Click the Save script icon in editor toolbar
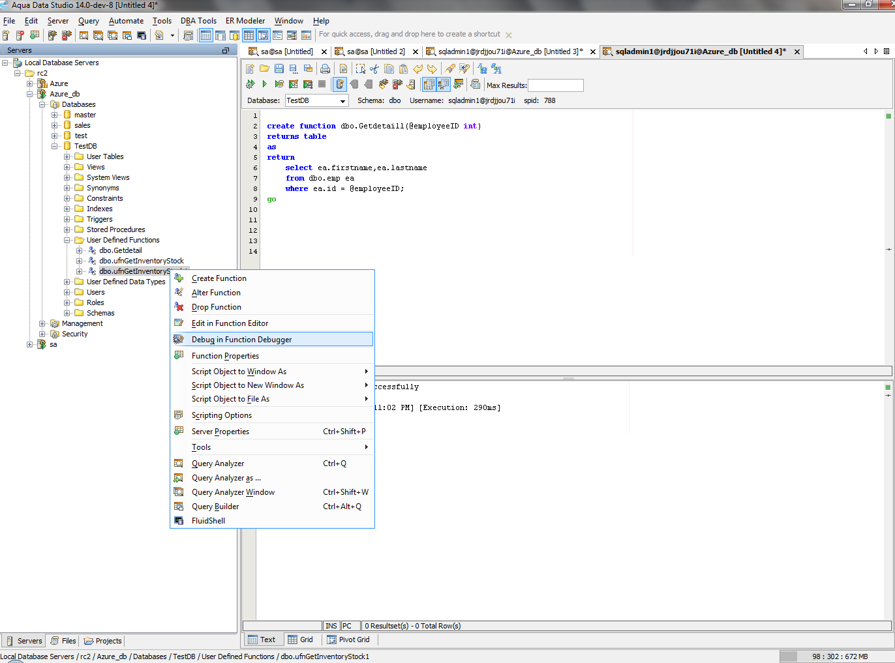The width and height of the screenshot is (895, 663). click(279, 68)
